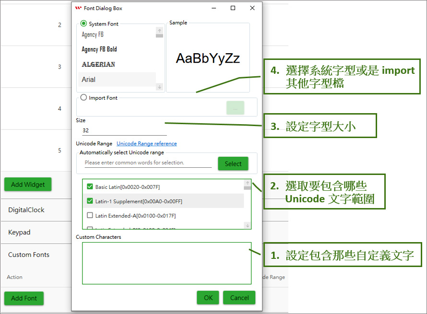Browse for font file with ellipsis button

pos(235,108)
